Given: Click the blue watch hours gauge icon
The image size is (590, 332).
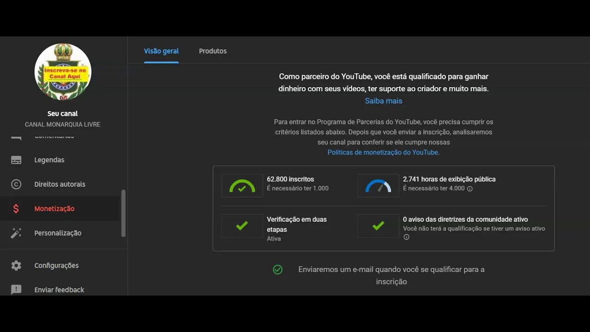Looking at the screenshot, I should pos(378,186).
